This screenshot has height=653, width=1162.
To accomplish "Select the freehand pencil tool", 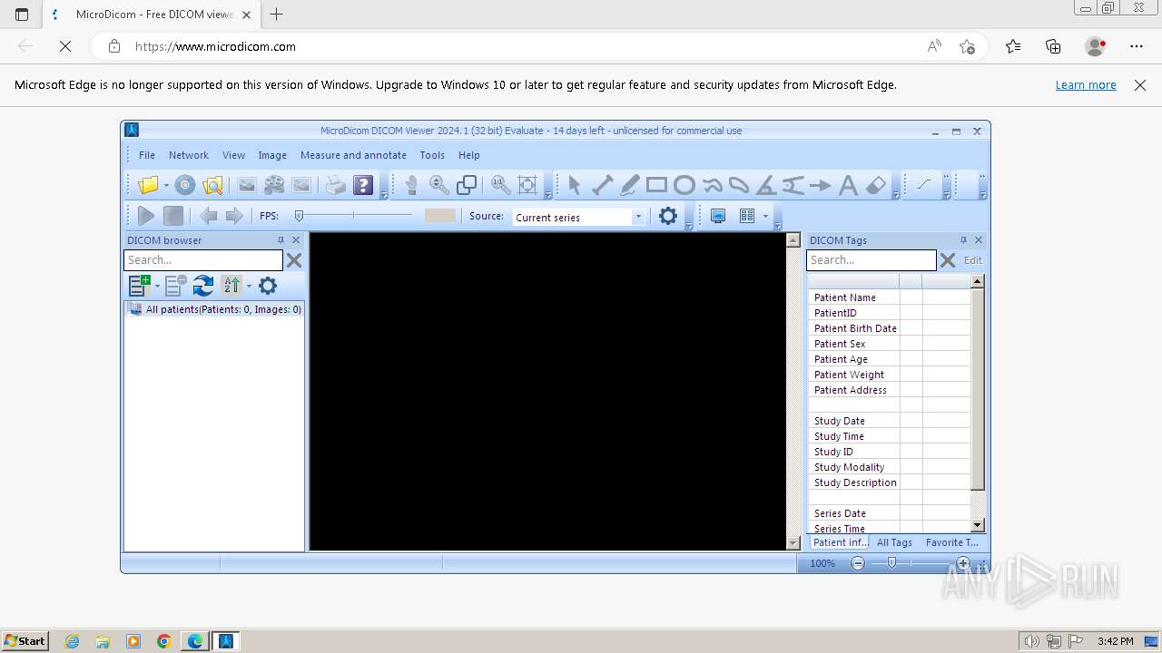I will [629, 185].
